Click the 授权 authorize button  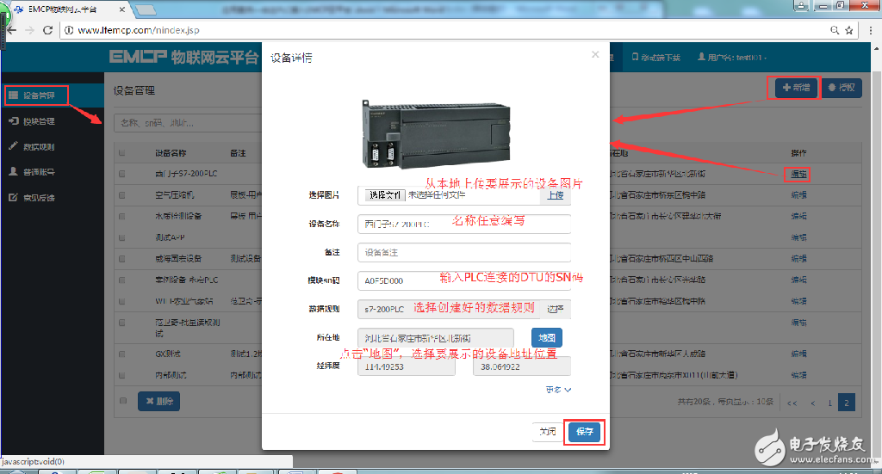coord(842,88)
